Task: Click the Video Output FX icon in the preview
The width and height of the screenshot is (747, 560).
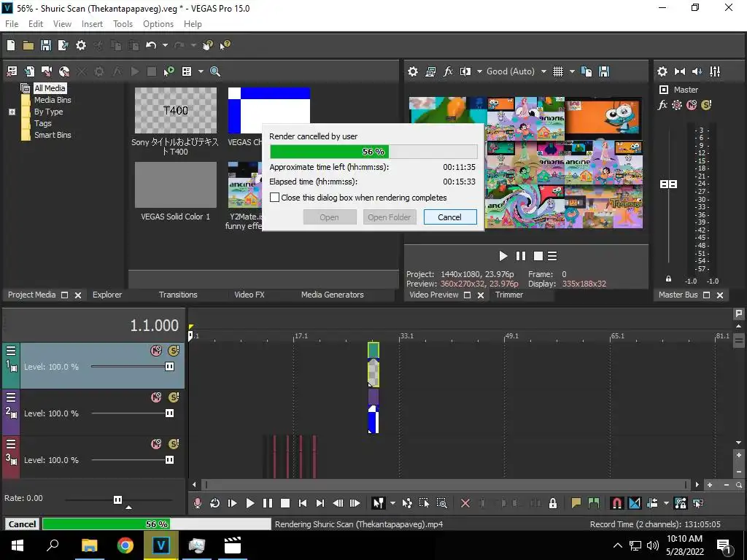Action: point(448,71)
